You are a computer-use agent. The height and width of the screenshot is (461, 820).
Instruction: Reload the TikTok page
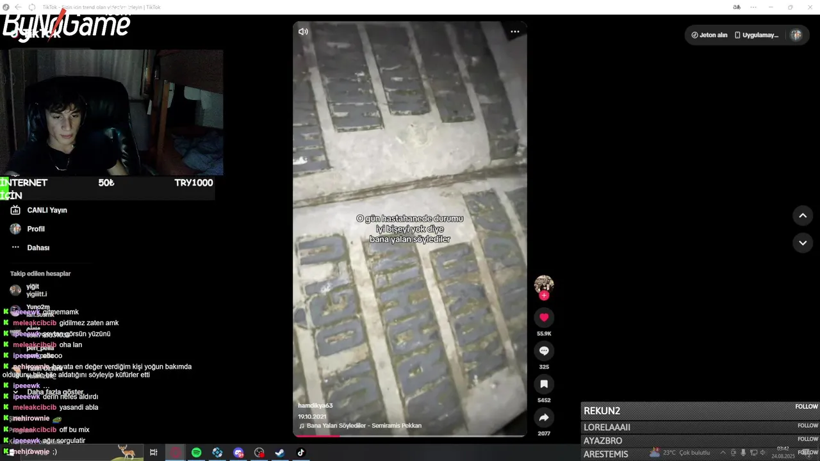31,7
